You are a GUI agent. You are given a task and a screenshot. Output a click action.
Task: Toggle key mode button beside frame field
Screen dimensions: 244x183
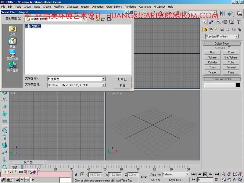193,180
